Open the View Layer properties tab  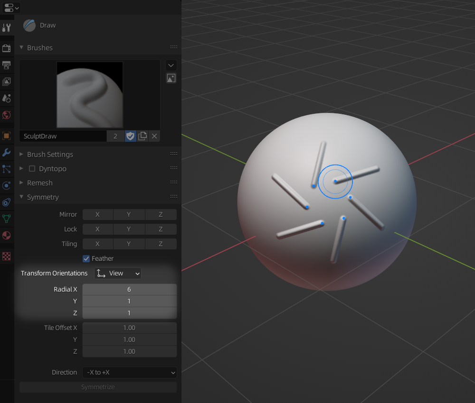tap(7, 82)
